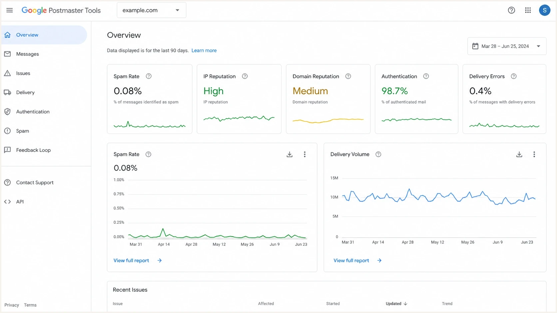Screen dimensions: 557x313
Task: Open the account avatar S
Action: pos(545,10)
